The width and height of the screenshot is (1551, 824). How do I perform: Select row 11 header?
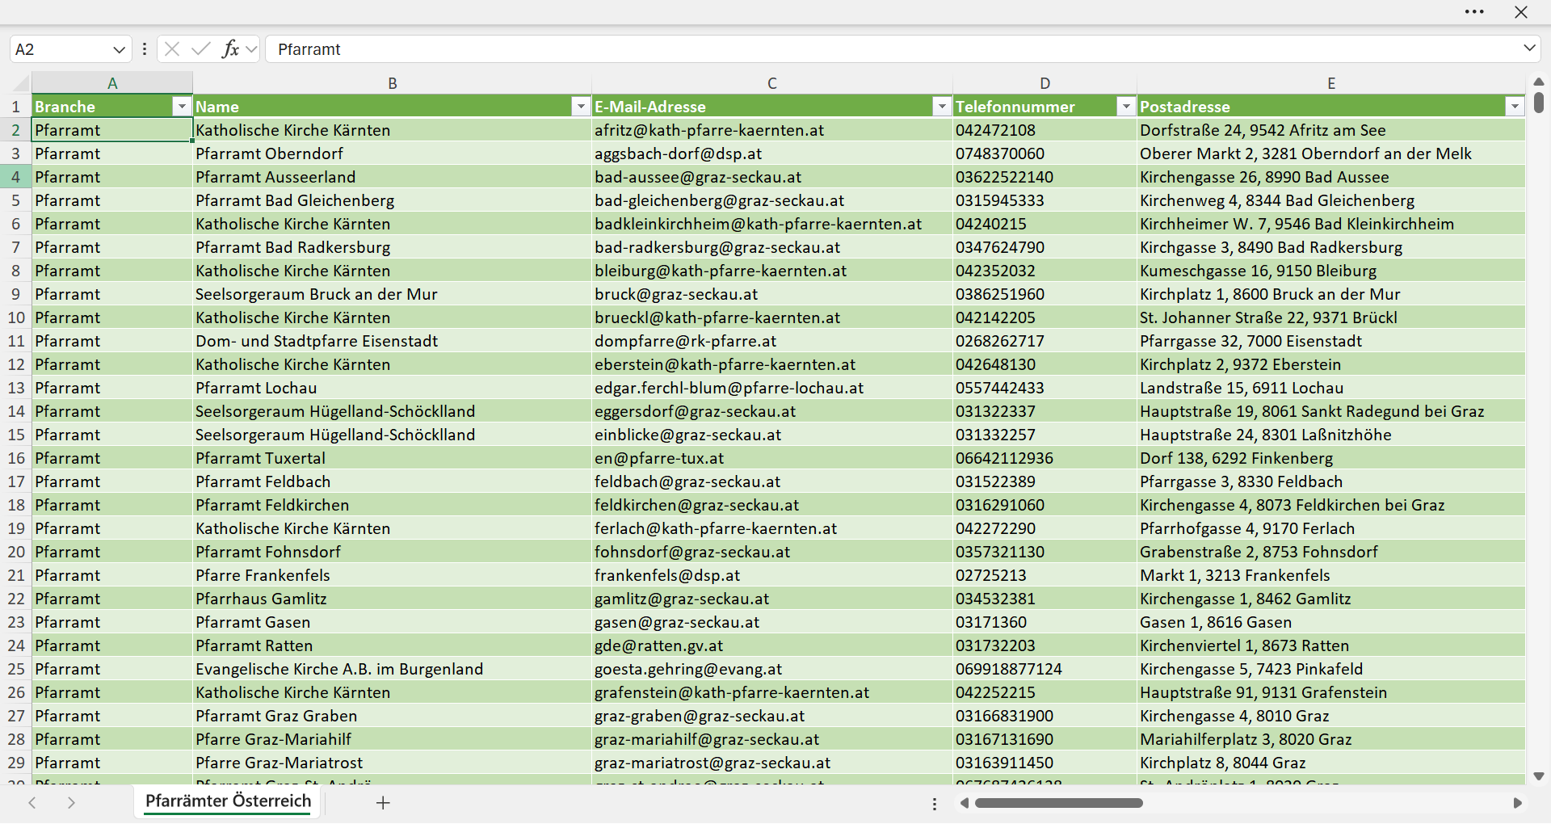tap(15, 341)
